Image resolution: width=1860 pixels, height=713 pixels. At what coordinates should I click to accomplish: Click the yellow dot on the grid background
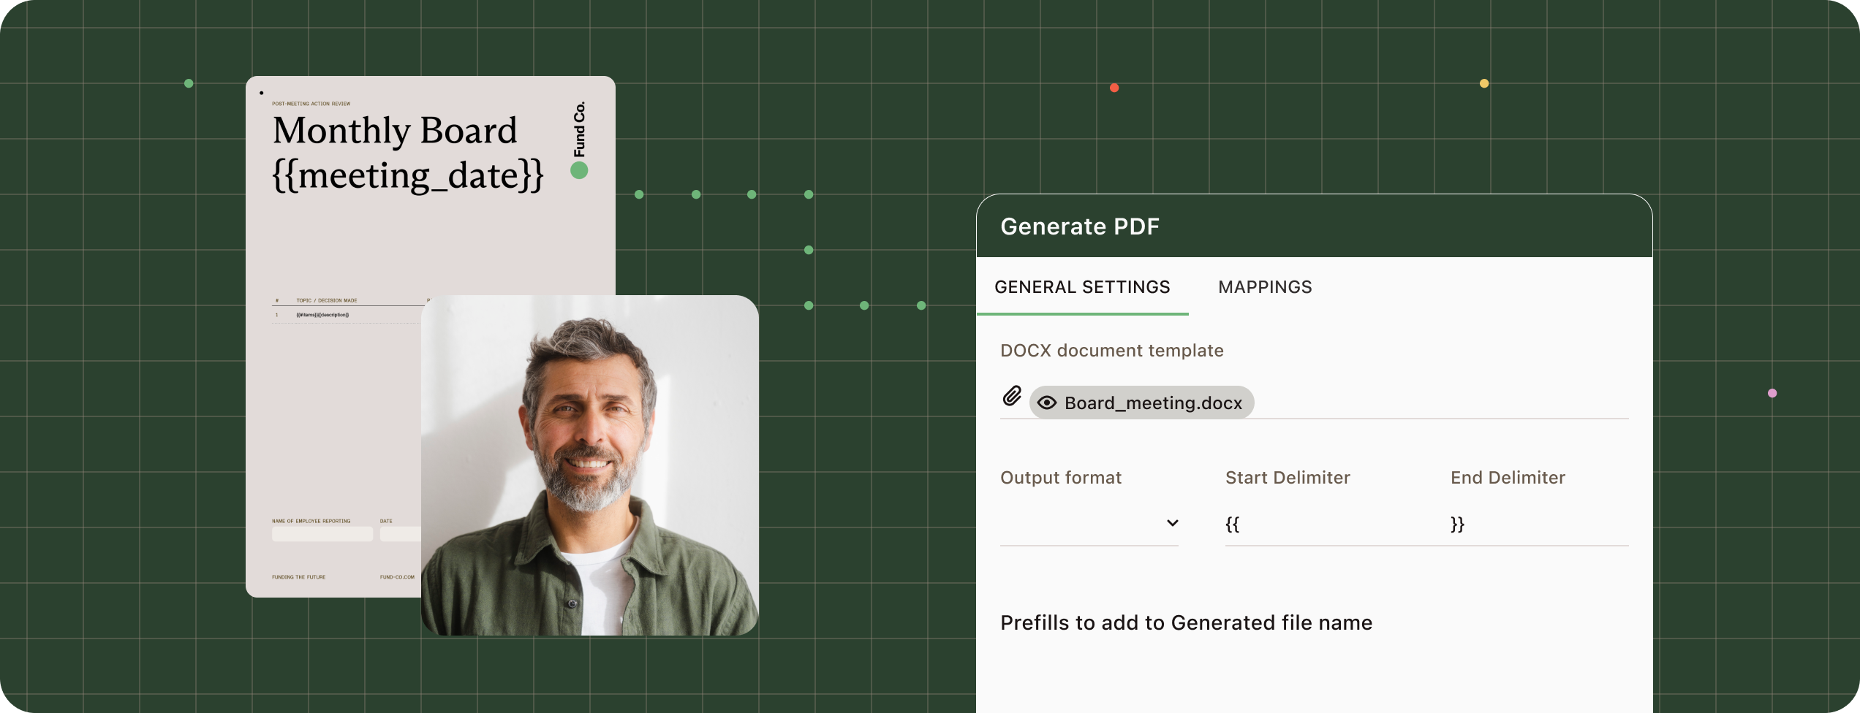pos(1484,83)
